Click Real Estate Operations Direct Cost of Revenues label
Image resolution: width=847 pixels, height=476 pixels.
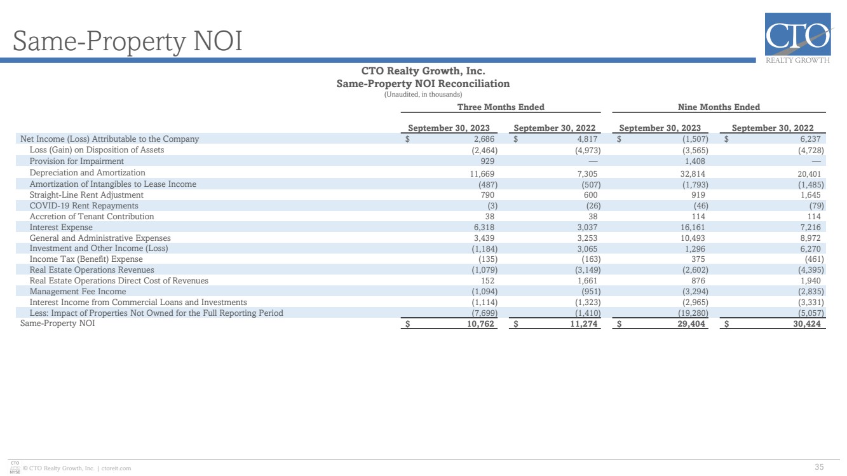[x=119, y=281]
